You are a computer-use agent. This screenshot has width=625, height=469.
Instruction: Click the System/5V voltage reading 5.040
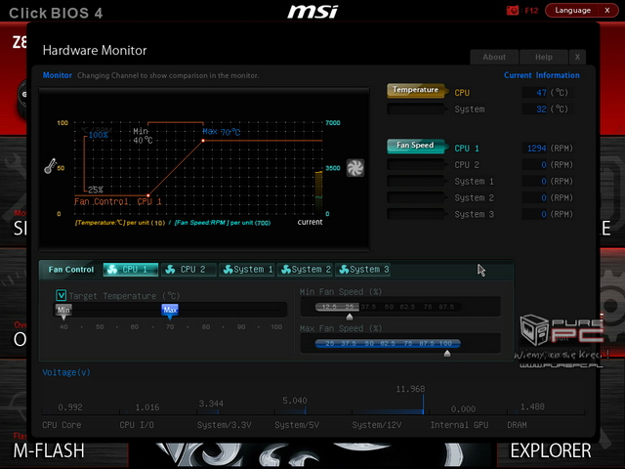click(295, 401)
